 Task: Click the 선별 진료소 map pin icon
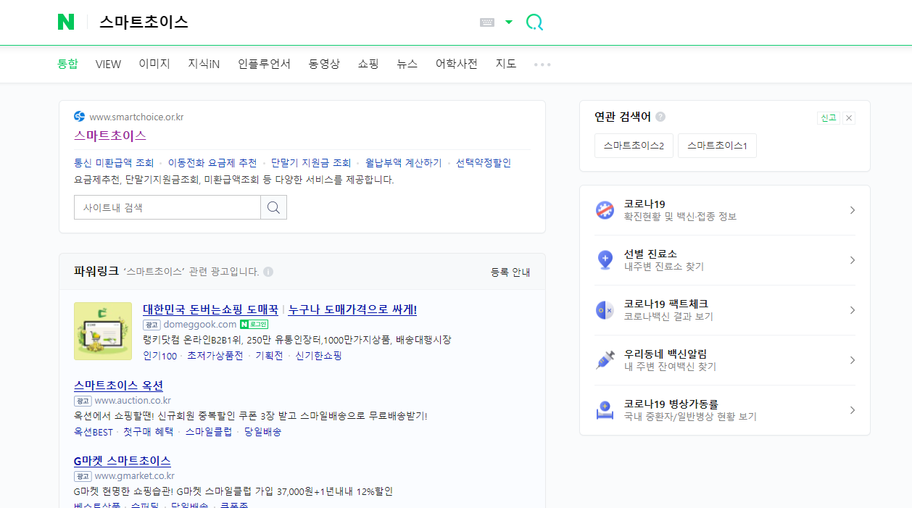click(605, 260)
